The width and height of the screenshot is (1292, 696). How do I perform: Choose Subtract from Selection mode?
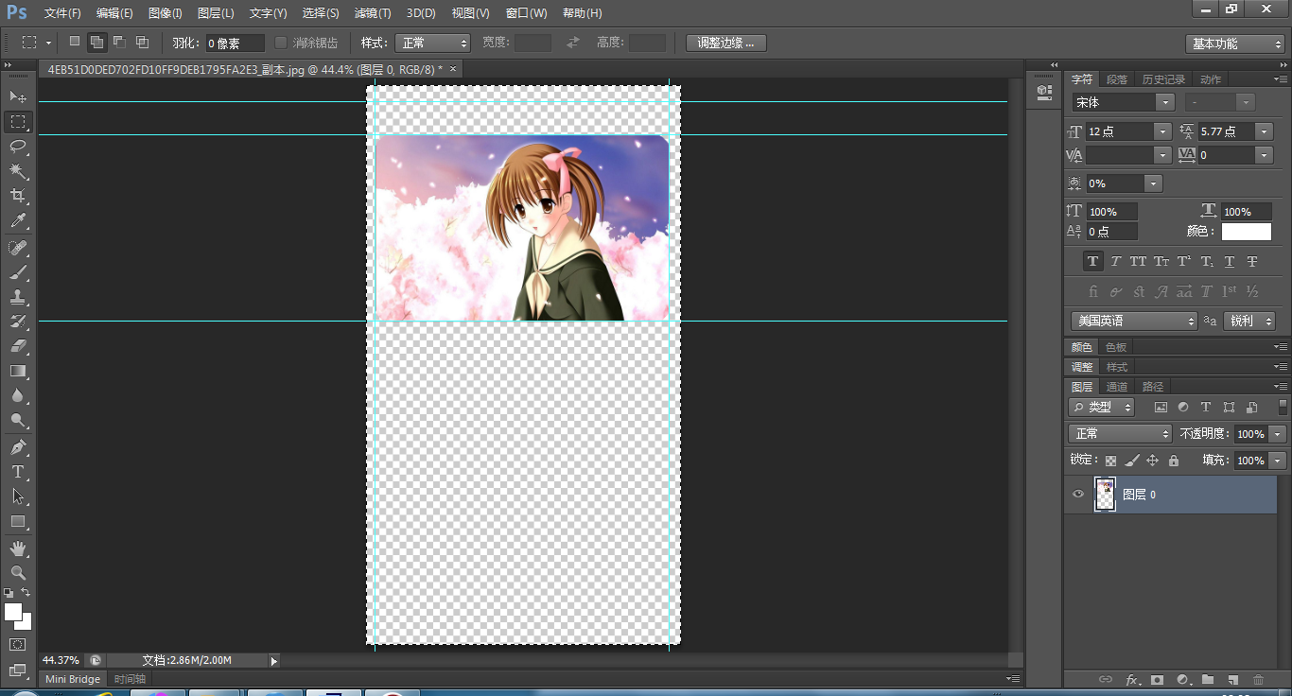119,43
